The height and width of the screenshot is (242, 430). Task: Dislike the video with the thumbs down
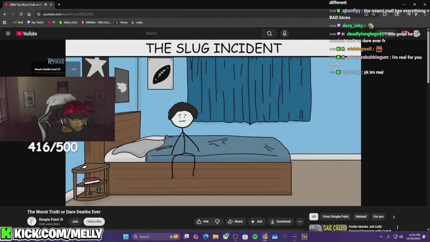(217, 221)
